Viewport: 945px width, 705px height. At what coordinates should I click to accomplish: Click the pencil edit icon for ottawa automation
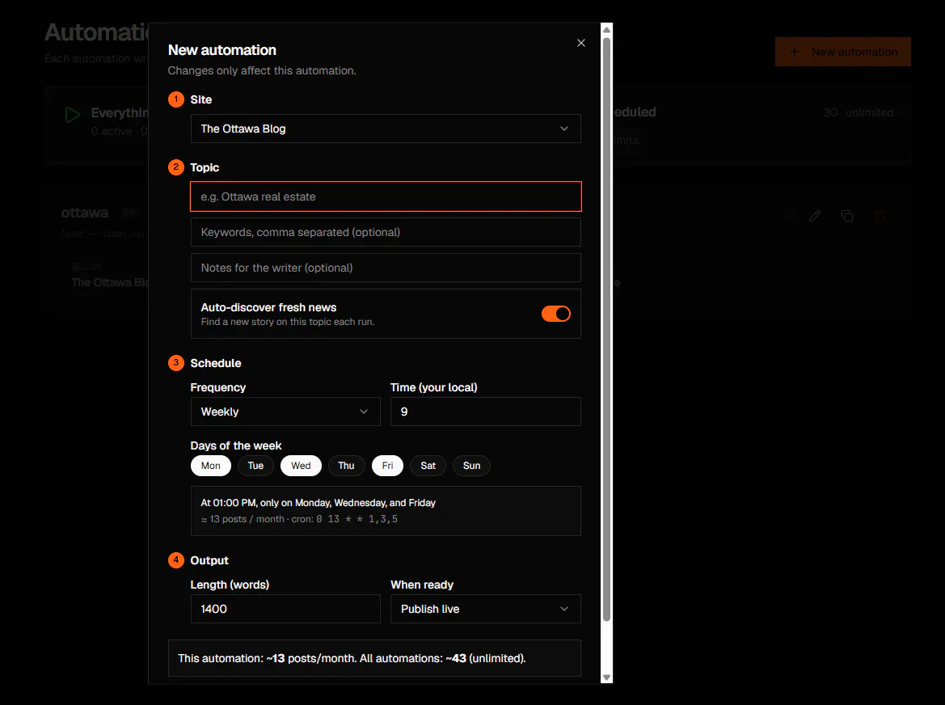(815, 216)
